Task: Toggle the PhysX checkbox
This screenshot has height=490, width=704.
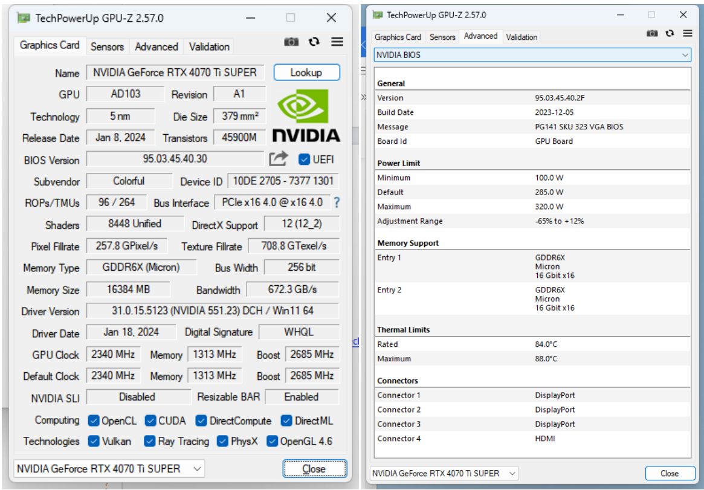Action: [222, 441]
